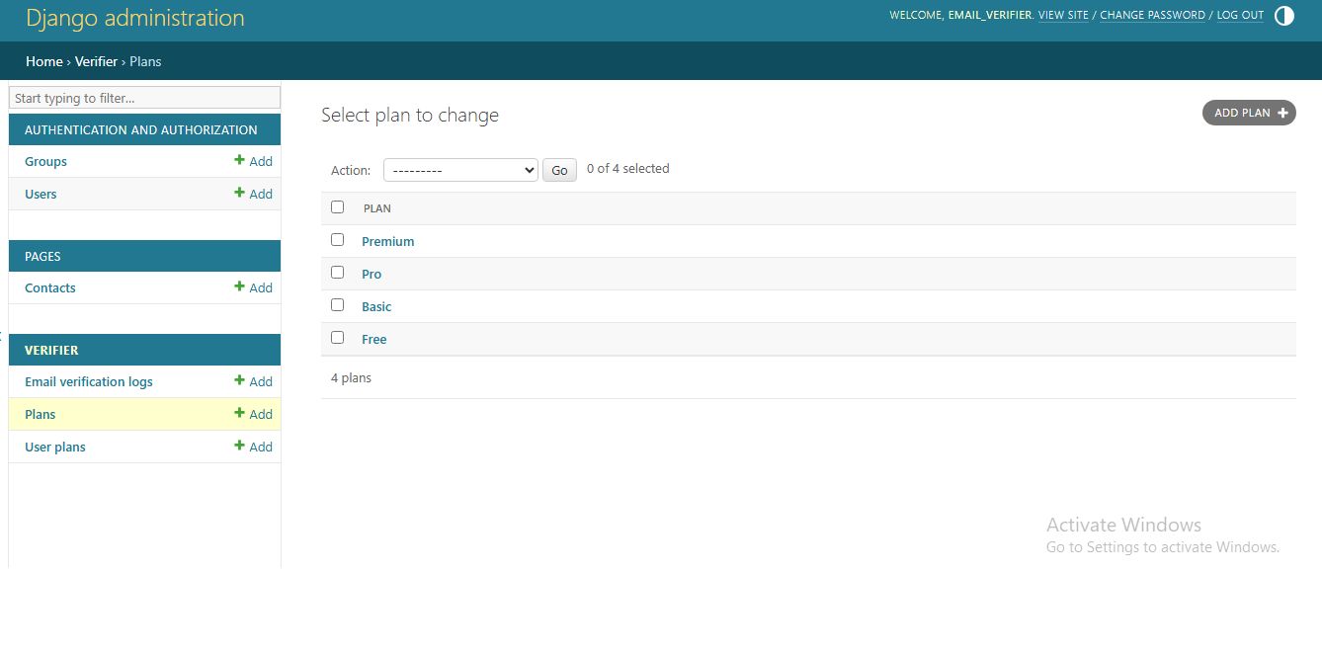The width and height of the screenshot is (1322, 653).
Task: Open Groups in the sidebar
Action: 45,161
